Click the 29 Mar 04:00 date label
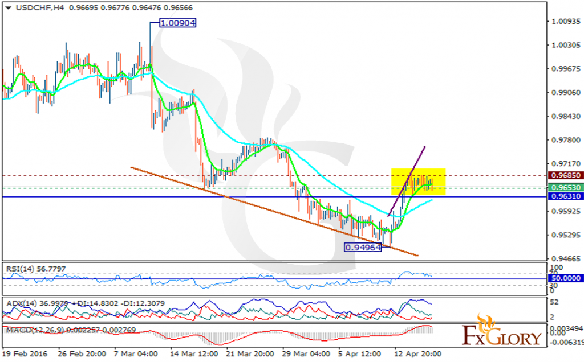This screenshot has height=362, width=584. tap(306, 354)
